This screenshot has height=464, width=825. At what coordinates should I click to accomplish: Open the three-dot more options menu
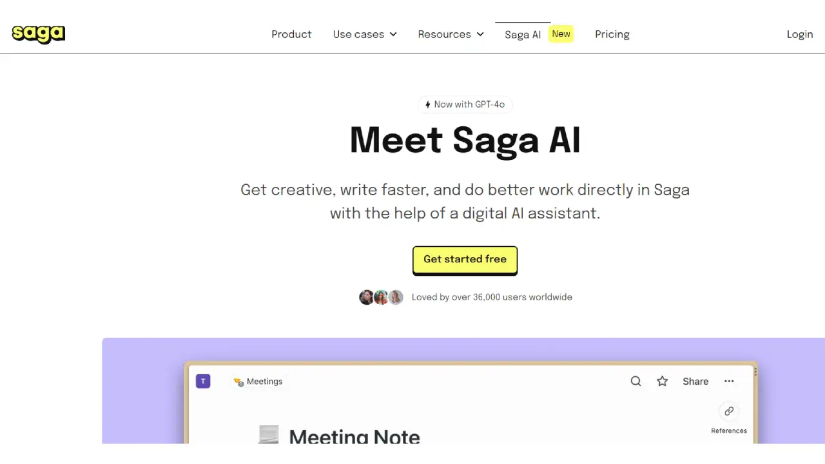[729, 382]
